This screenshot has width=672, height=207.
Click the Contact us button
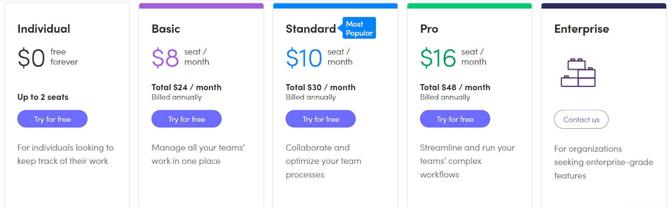tap(581, 119)
